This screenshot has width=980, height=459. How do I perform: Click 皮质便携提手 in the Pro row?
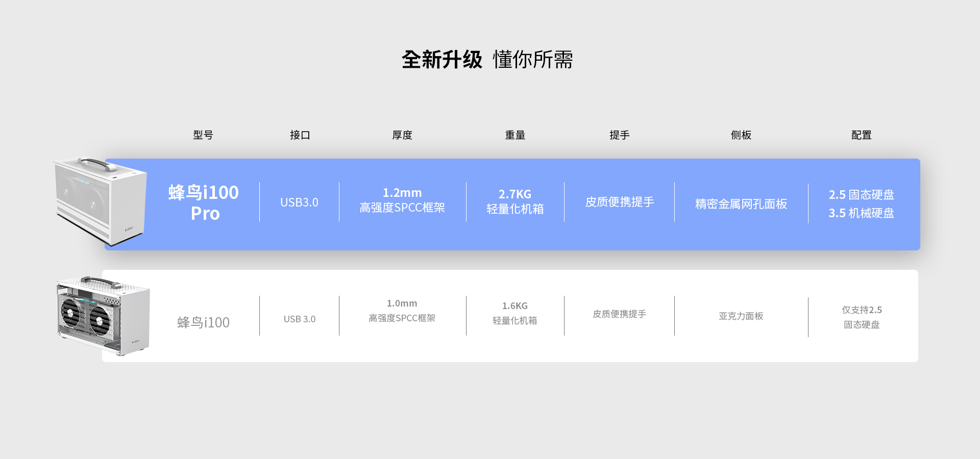pyautogui.click(x=620, y=202)
